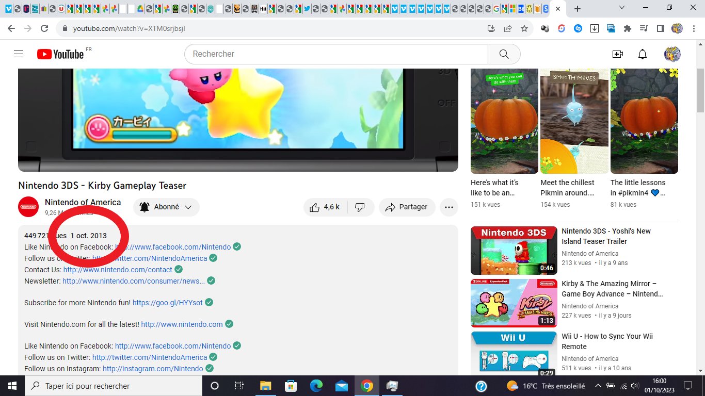Viewport: 705px width, 396px height.
Task: Open the three-dot more actions menu
Action: coord(448,207)
